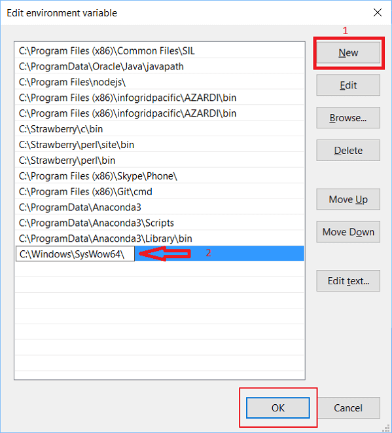
Task: Click the New button
Action: tap(348, 52)
